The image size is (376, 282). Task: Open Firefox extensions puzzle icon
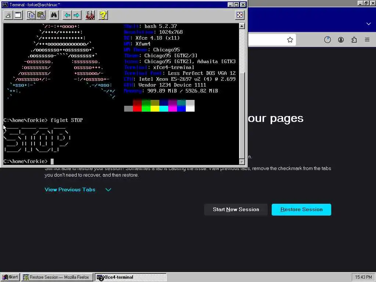coord(354,40)
